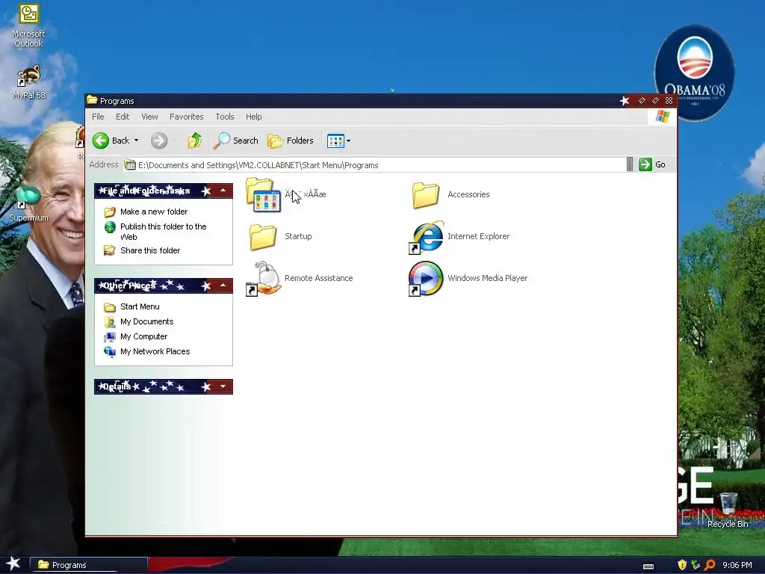Click the 9:06 PM taskbar clock
Viewport: 765px width, 574px height.
point(737,565)
